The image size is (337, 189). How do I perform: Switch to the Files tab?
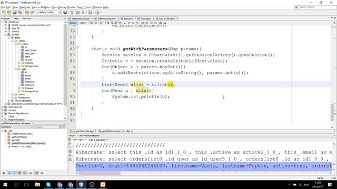pyautogui.click(x=16, y=19)
